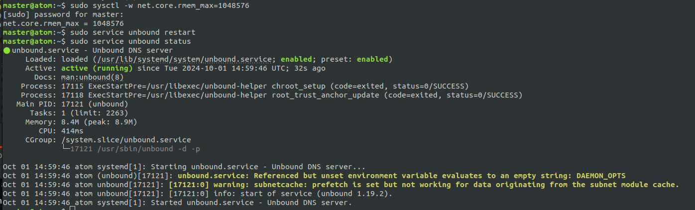Click the green unbound.service status dot
Viewport: 695px width, 210px height.
pos(6,50)
